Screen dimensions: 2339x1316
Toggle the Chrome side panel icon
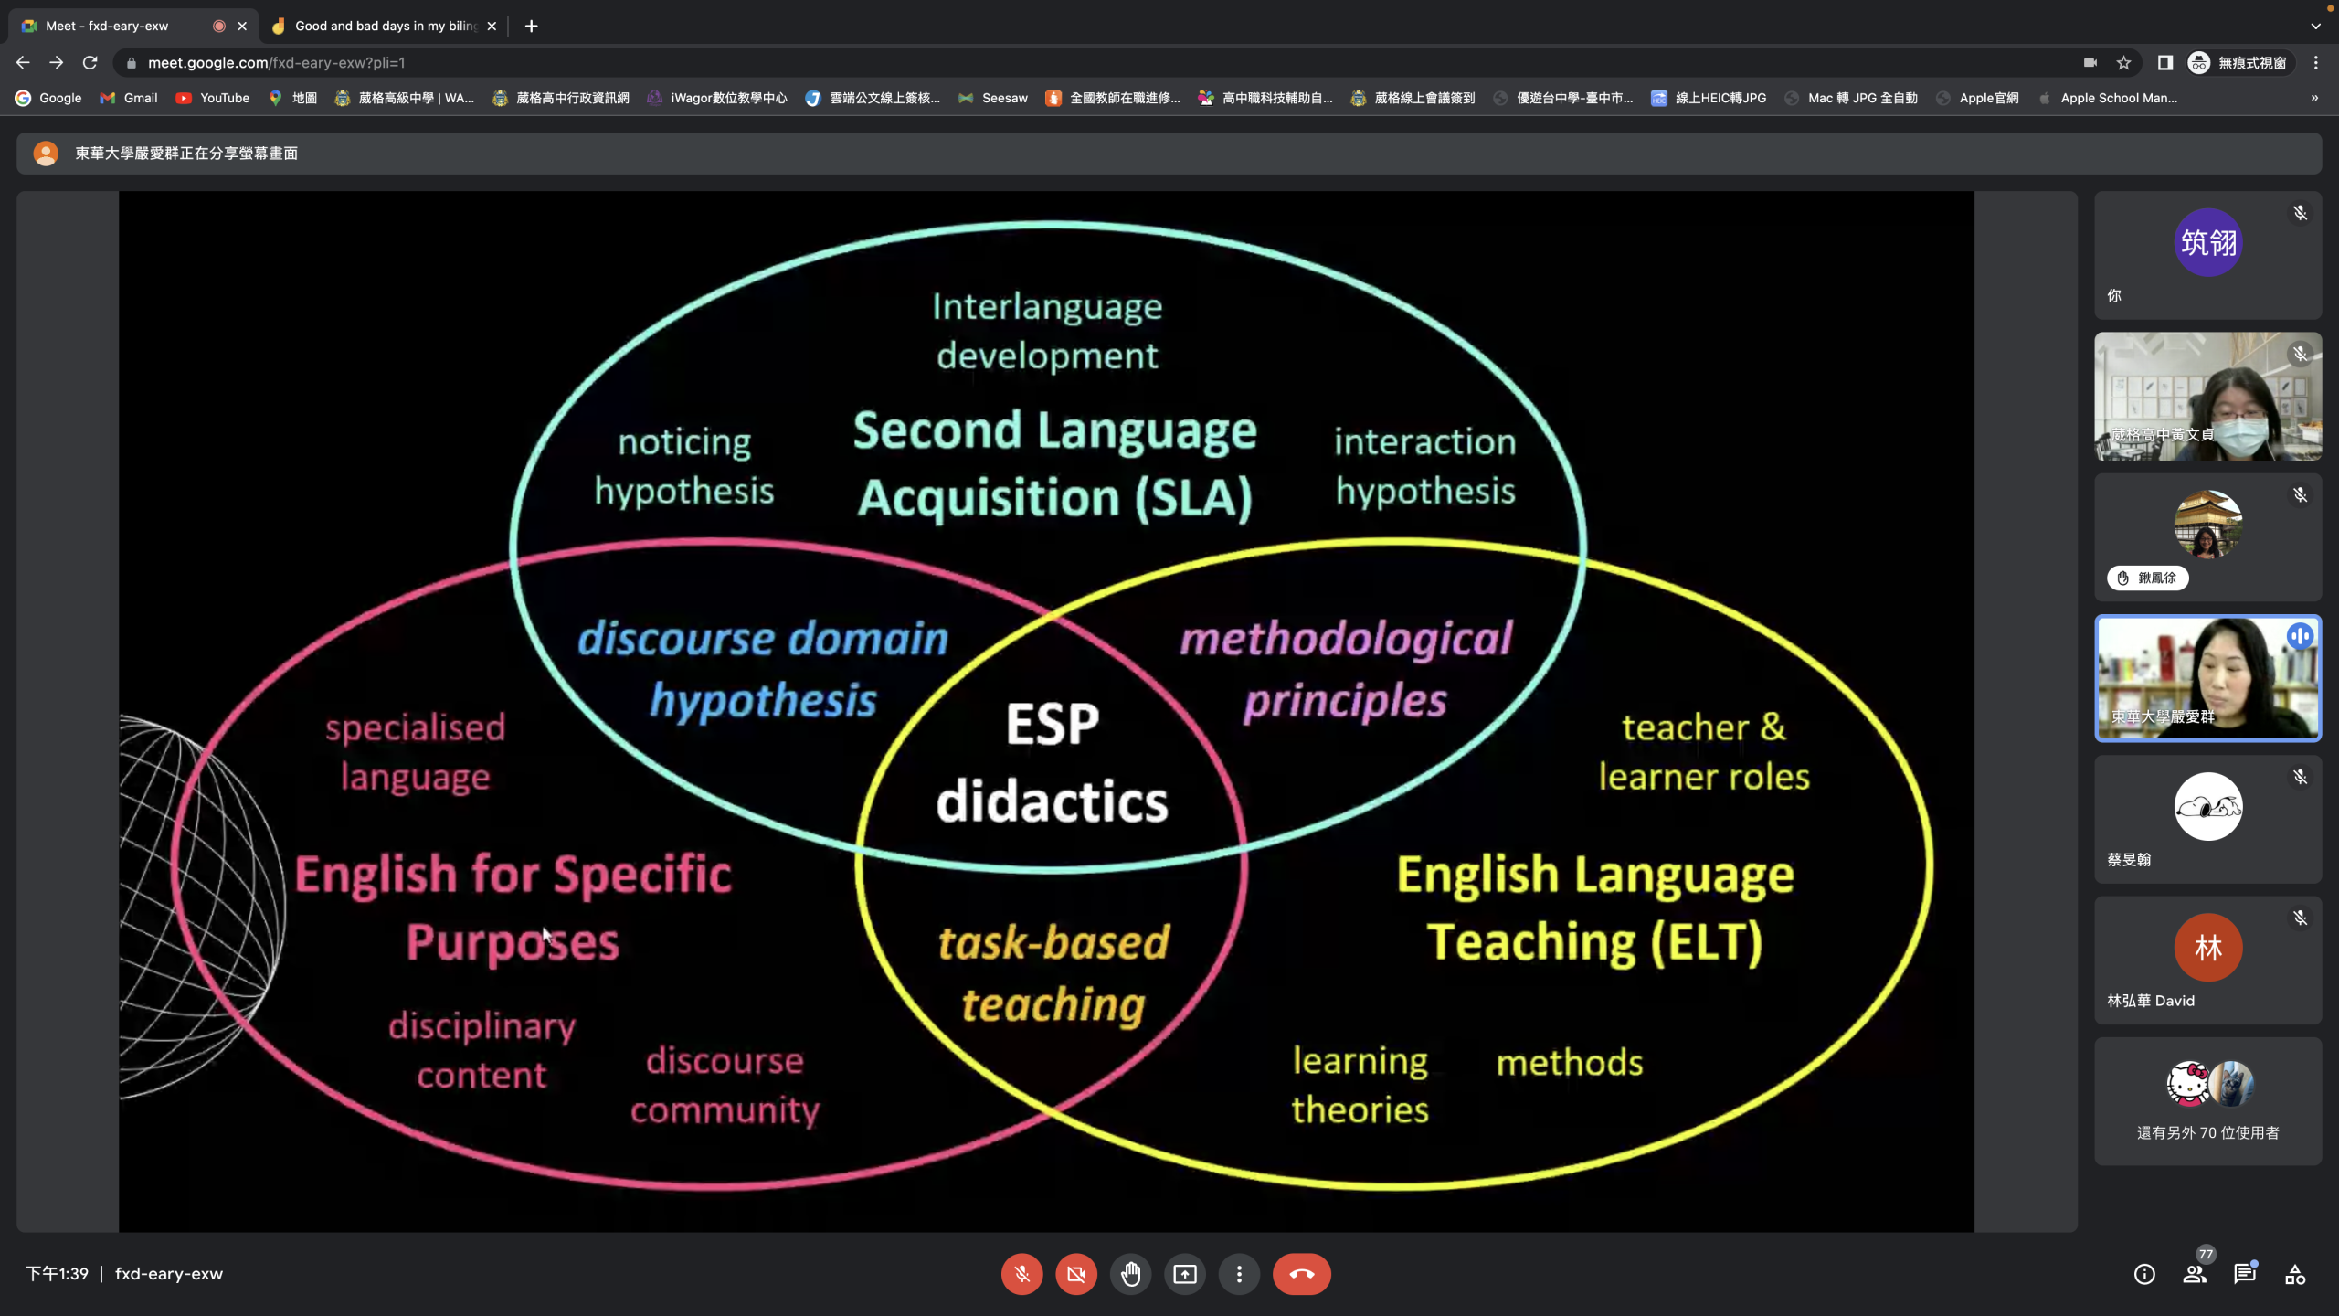click(2164, 63)
